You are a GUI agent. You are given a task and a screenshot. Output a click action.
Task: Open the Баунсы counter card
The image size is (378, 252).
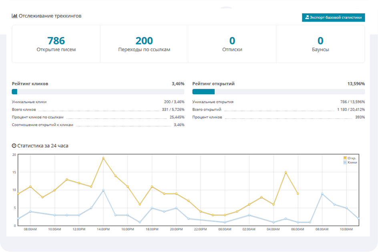(x=320, y=44)
